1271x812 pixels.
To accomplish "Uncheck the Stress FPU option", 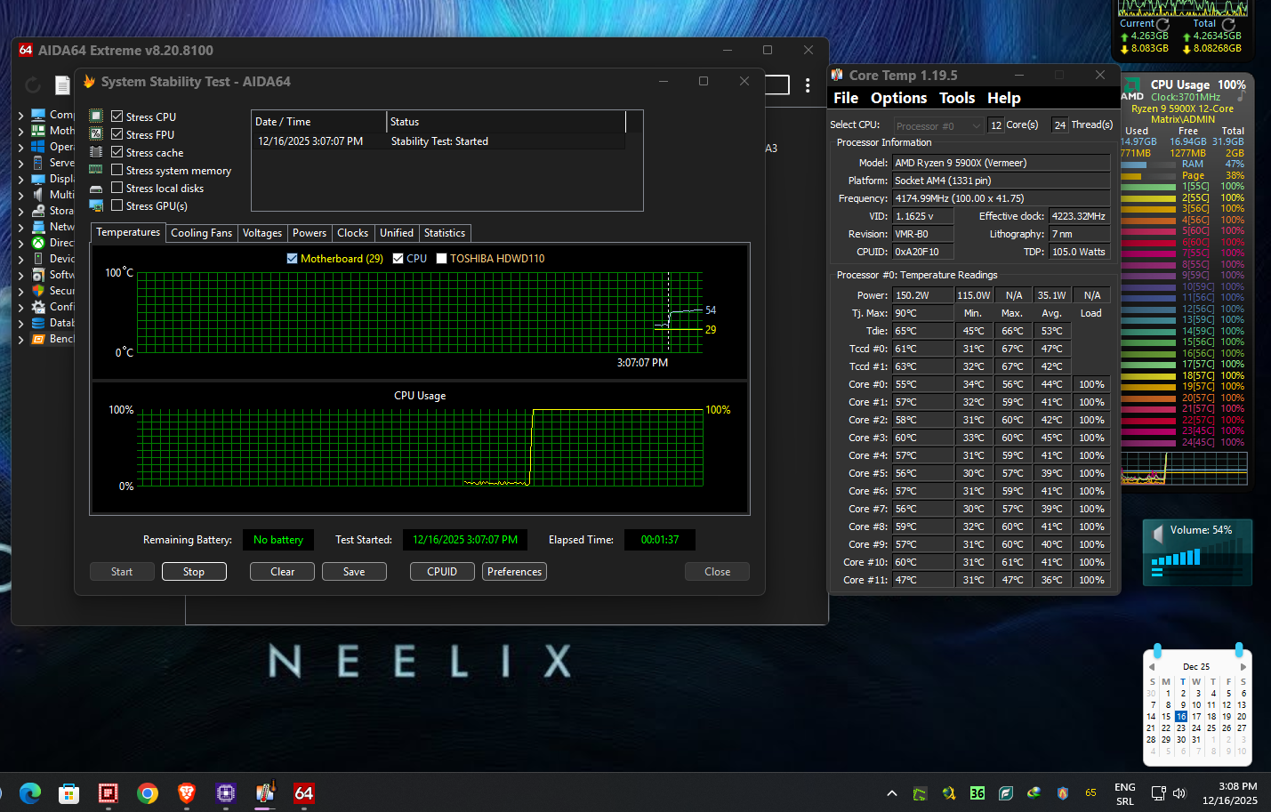I will pos(117,134).
